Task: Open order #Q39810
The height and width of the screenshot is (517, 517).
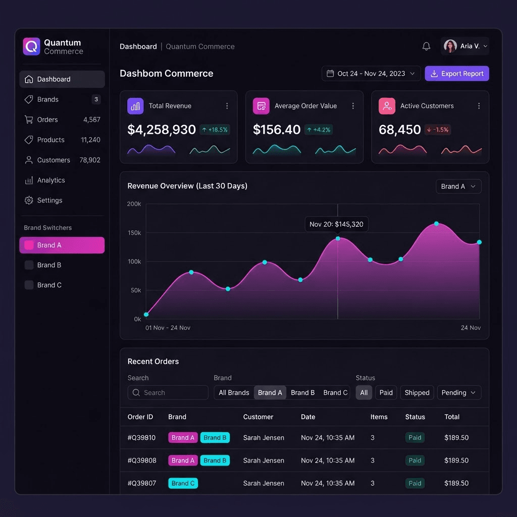Action: click(x=141, y=438)
